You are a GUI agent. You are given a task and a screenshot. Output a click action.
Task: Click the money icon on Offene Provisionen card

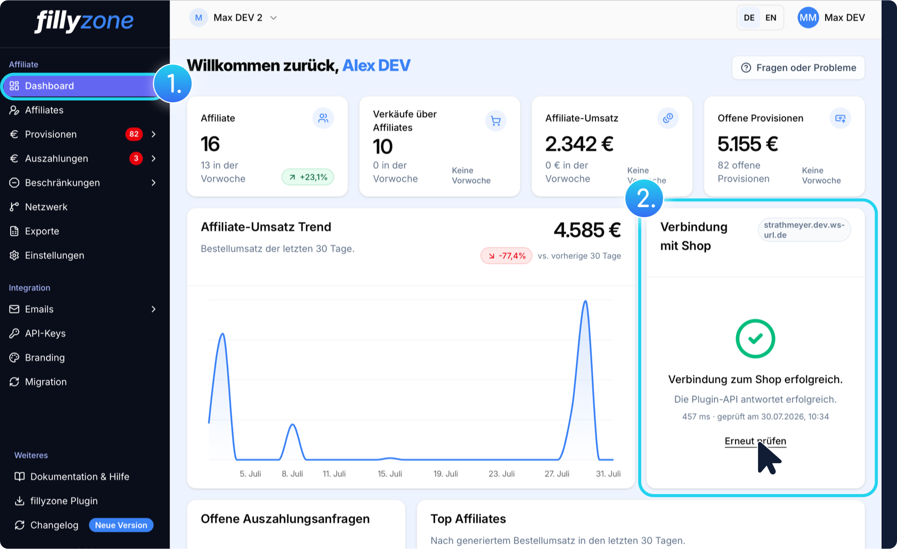841,118
